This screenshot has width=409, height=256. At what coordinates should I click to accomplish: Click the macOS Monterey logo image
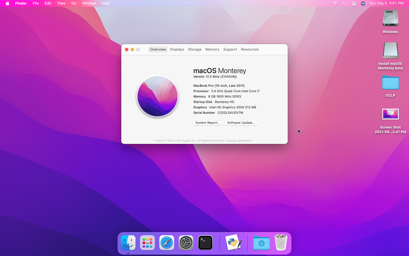pyautogui.click(x=157, y=96)
